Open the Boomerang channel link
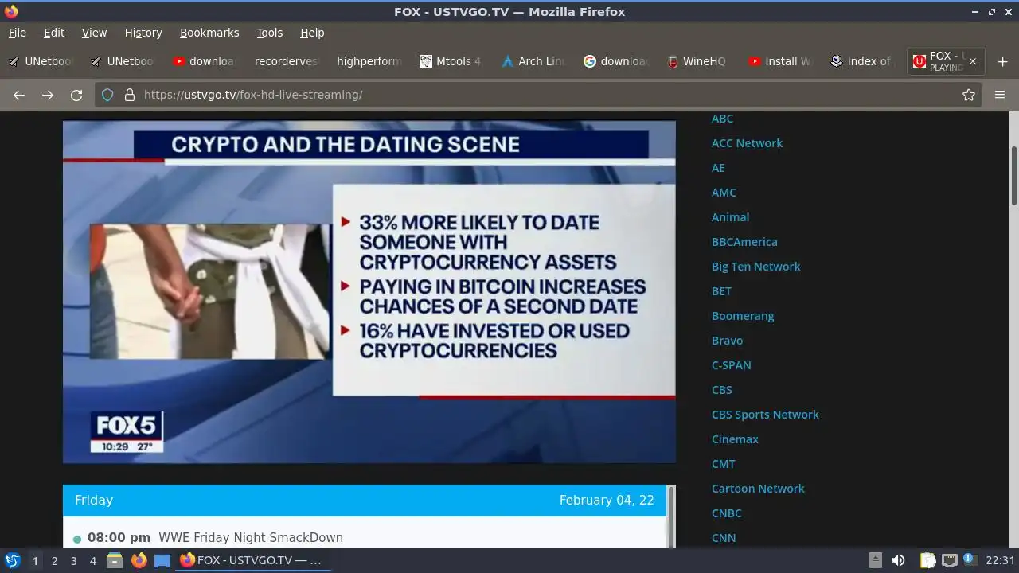 [743, 316]
